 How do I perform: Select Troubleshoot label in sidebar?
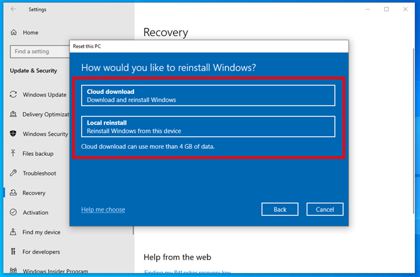pos(40,173)
